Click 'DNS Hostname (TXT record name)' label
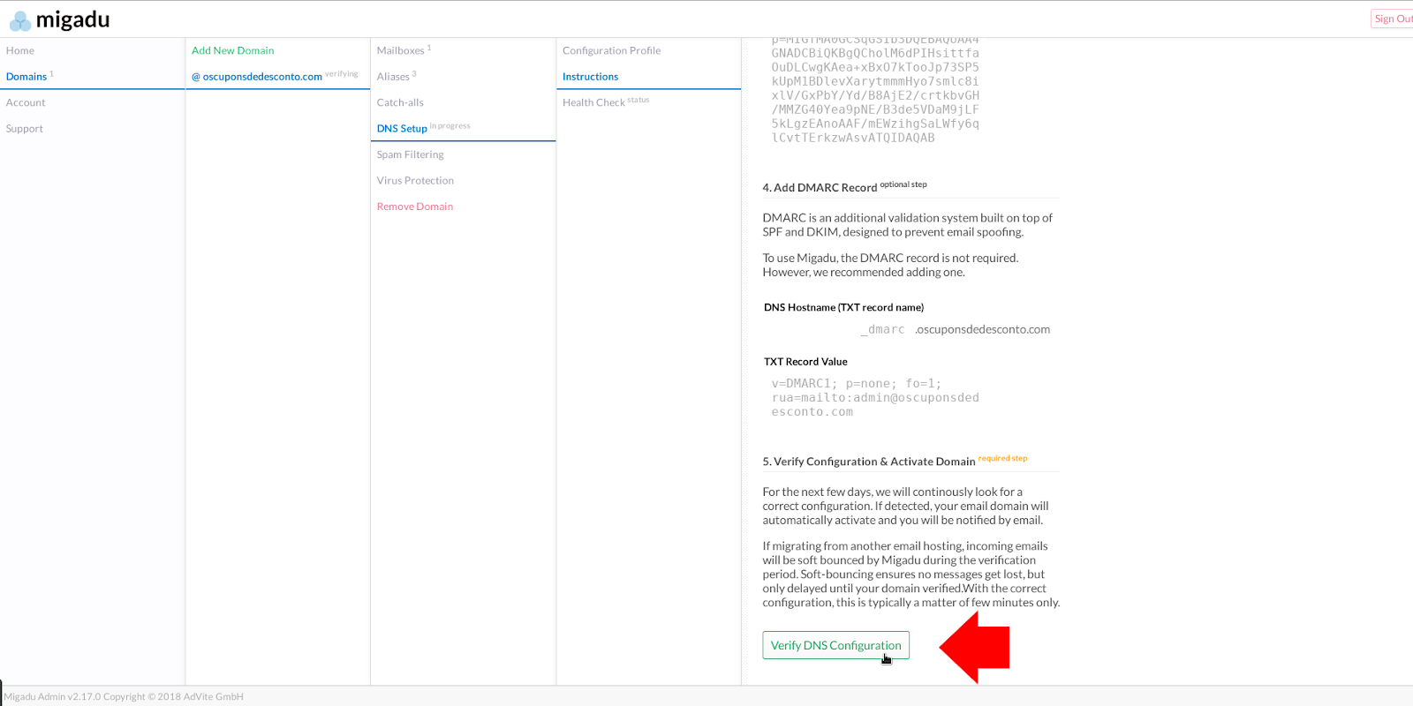The height and width of the screenshot is (706, 1413). [844, 307]
